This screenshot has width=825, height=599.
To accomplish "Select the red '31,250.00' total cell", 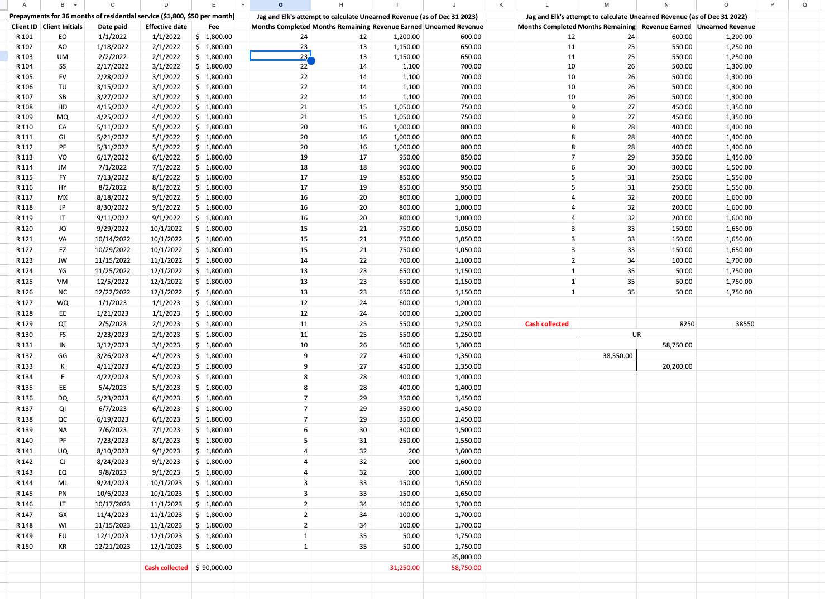I will coord(397,567).
